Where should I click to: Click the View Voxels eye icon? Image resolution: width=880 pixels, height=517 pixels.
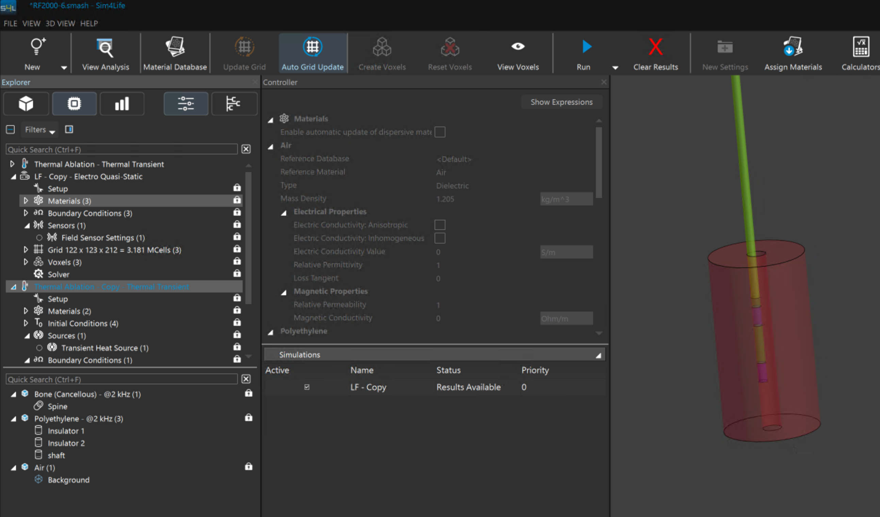coord(518,47)
